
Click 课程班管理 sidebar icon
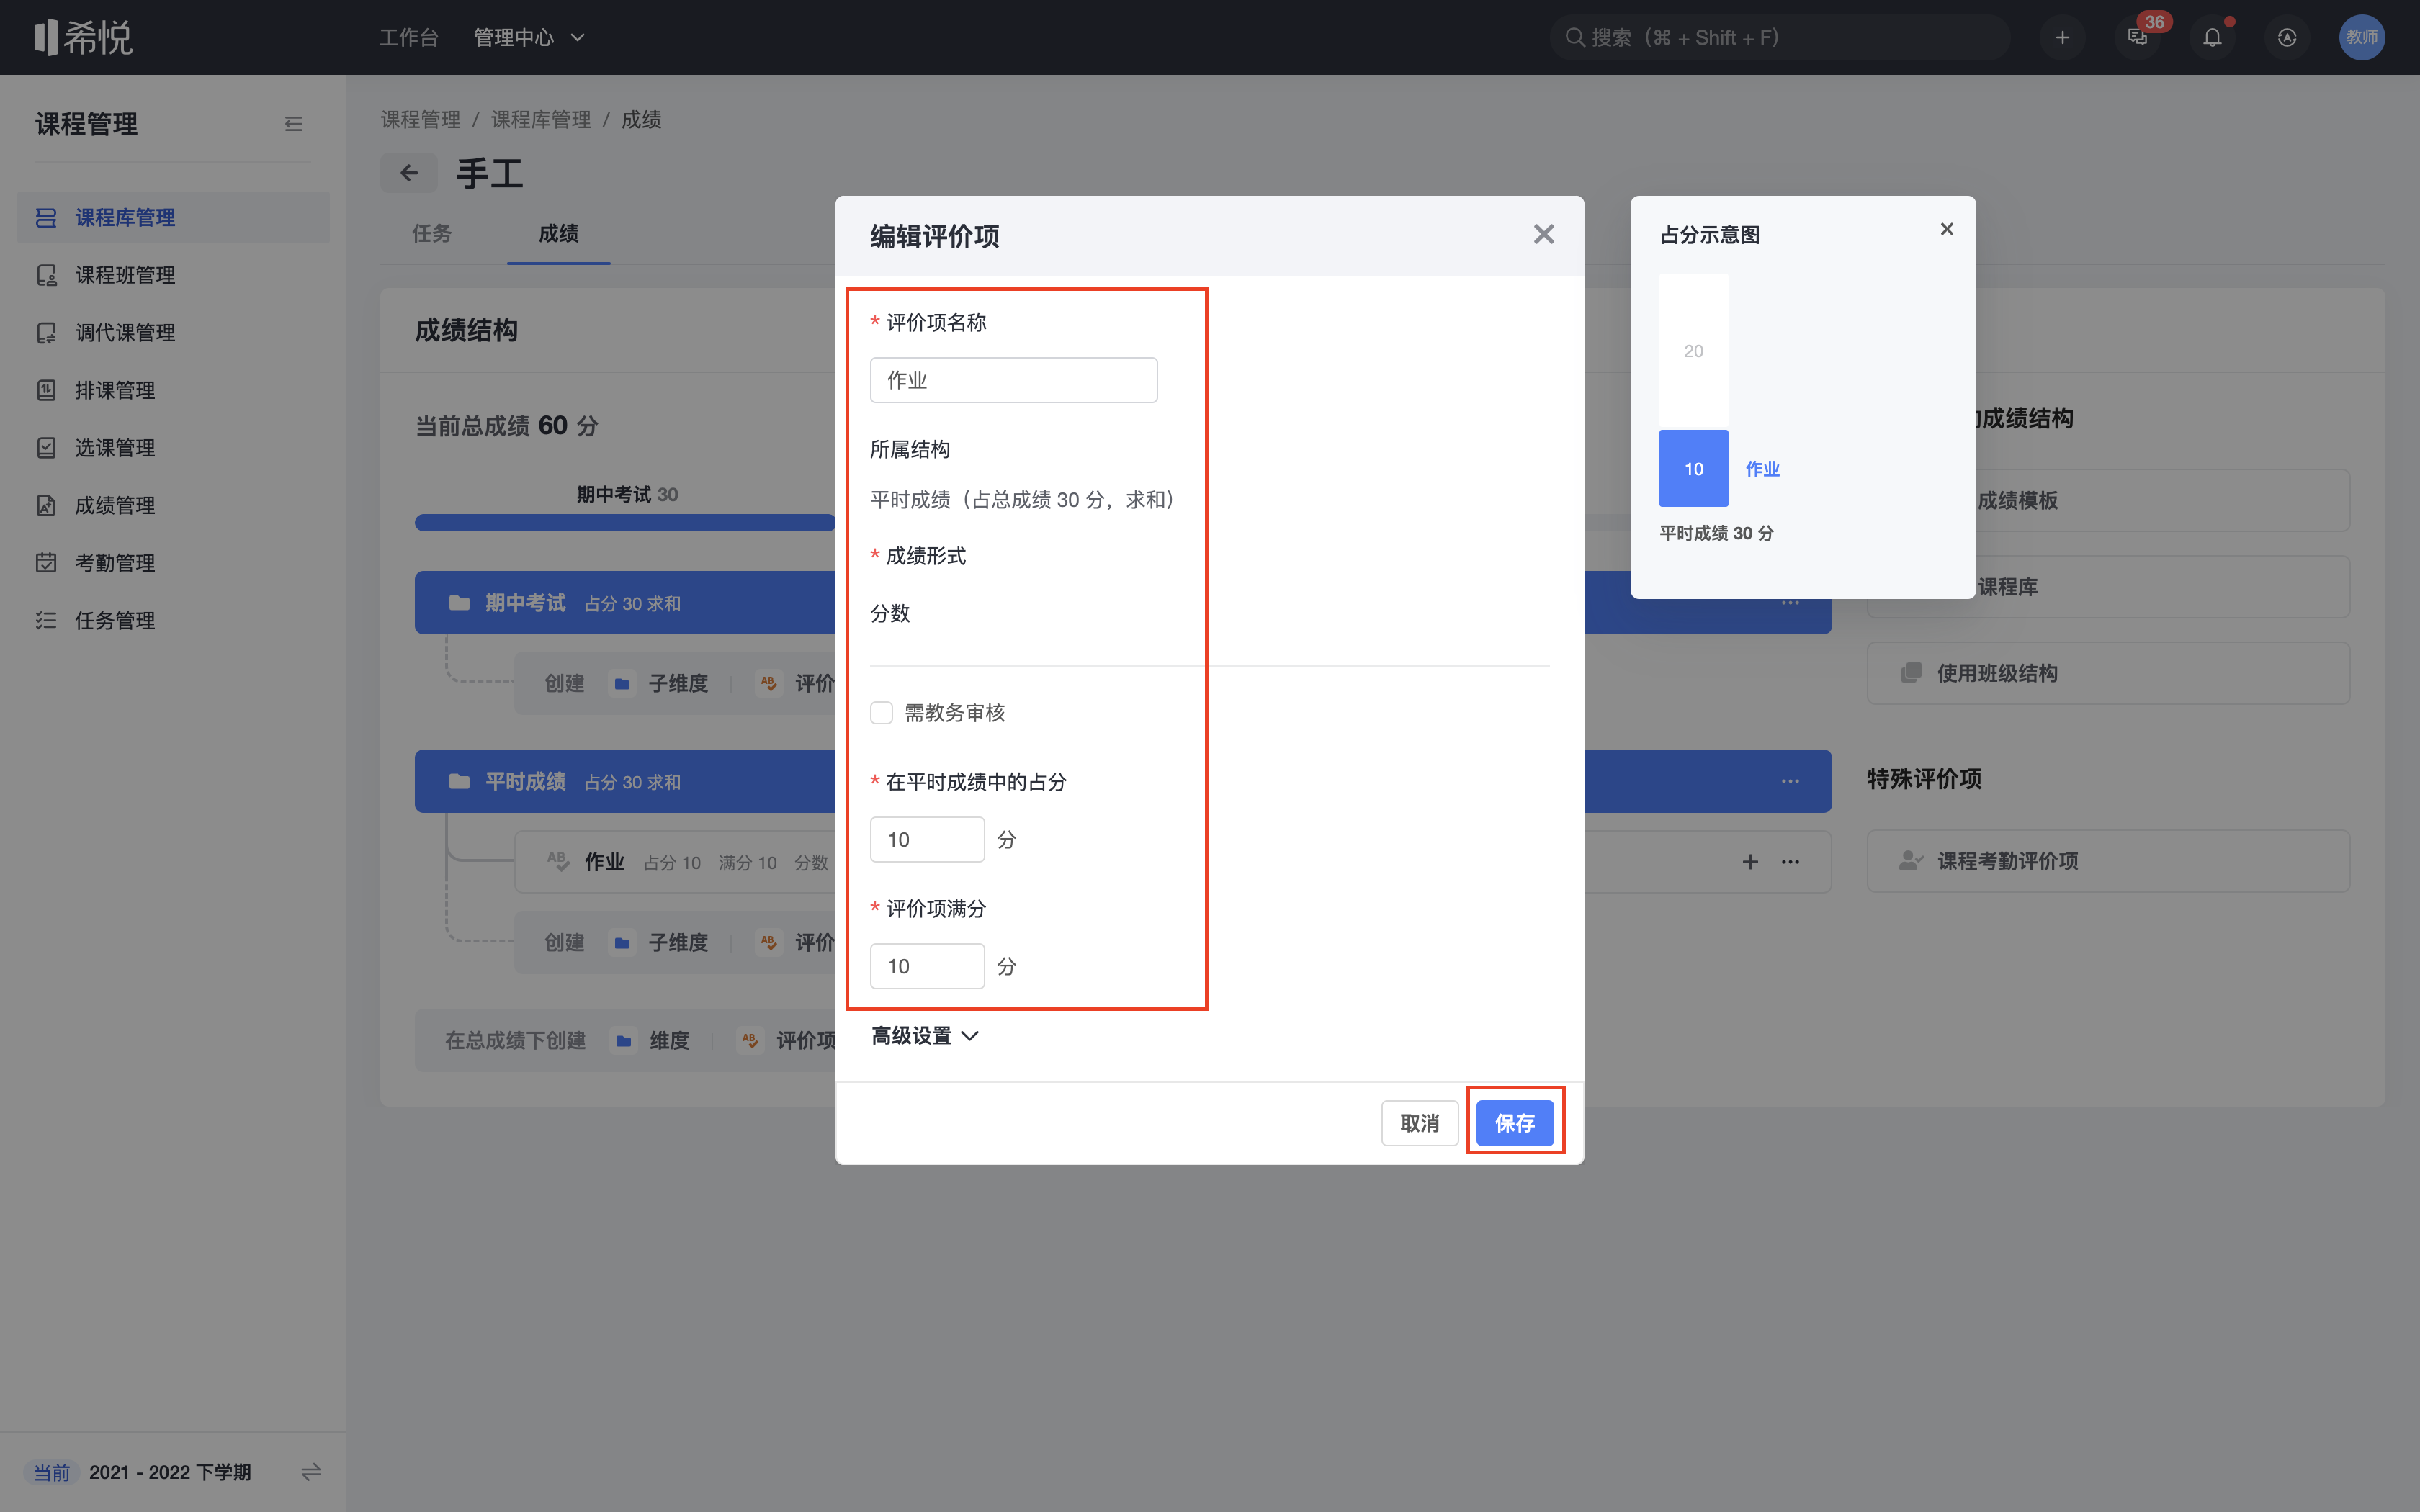tap(46, 275)
